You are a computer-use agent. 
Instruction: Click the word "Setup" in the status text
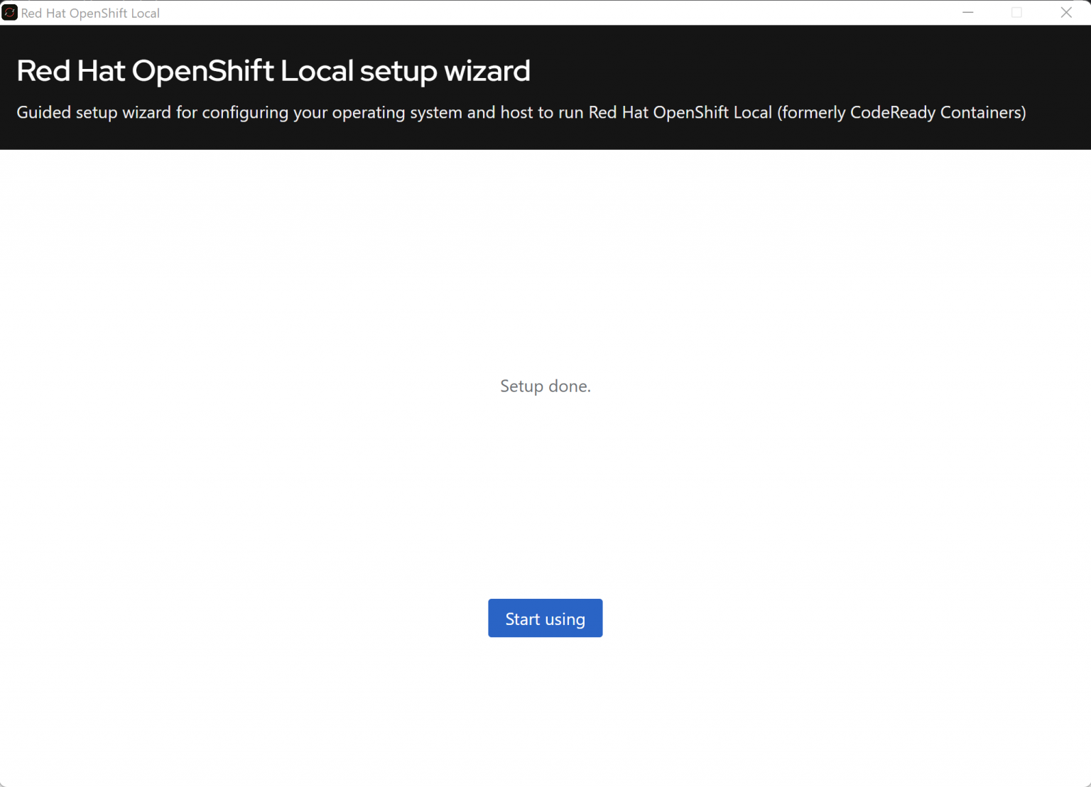[x=521, y=386]
